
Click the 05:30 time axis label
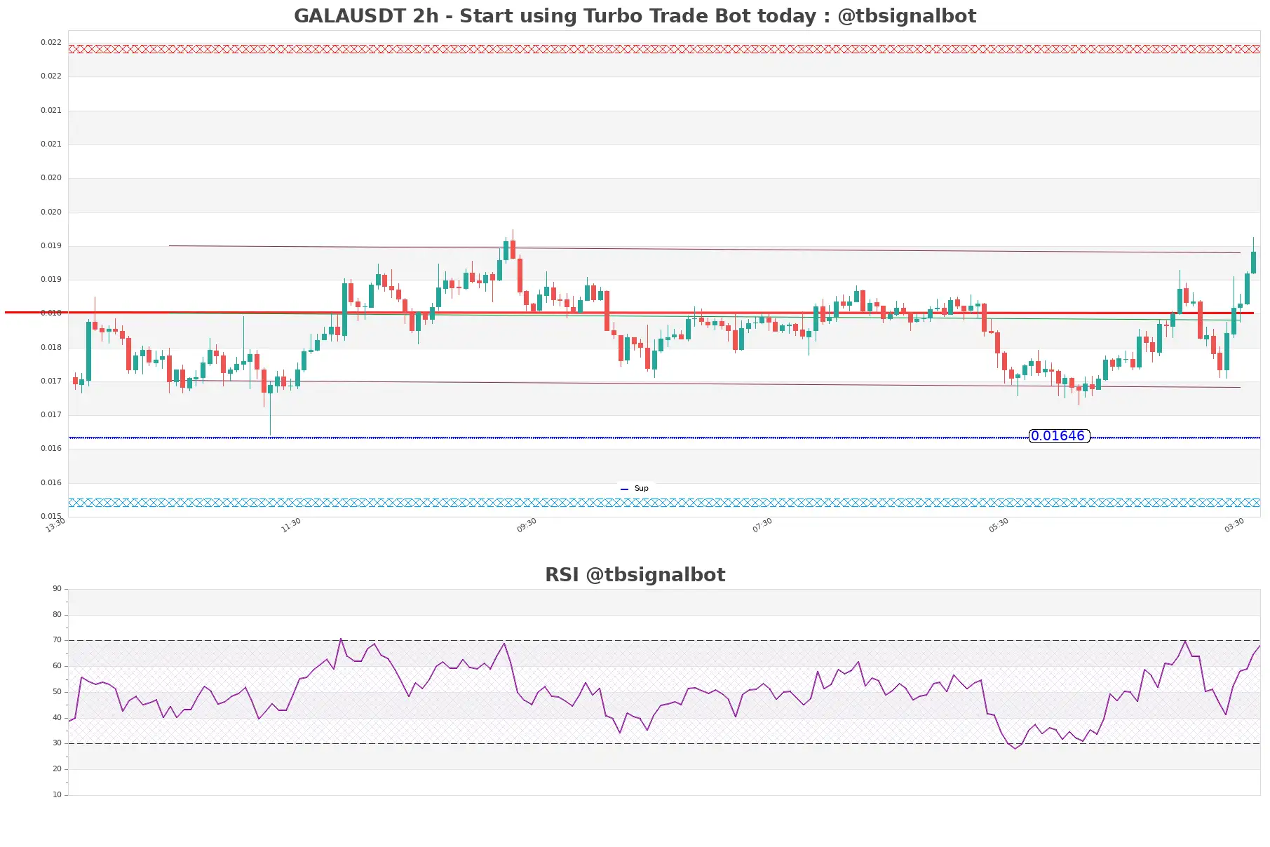point(999,525)
